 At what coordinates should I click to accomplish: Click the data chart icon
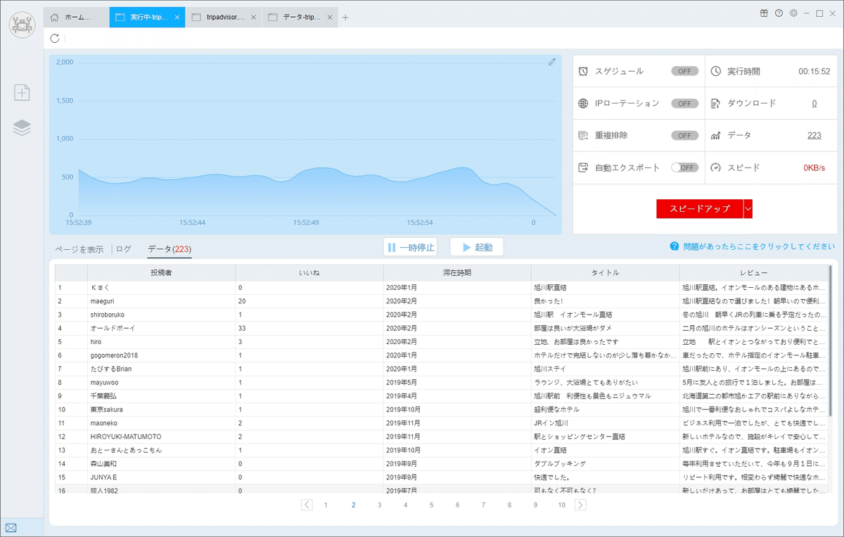[716, 135]
